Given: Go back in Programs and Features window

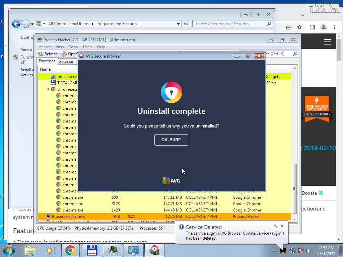Looking at the screenshot, I should [16, 24].
